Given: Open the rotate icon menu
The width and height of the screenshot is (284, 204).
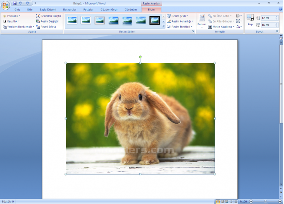Looking at the screenshot, I should (239, 27).
